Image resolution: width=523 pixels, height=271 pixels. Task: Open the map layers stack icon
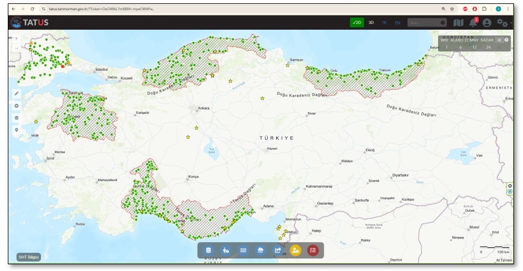[17, 118]
